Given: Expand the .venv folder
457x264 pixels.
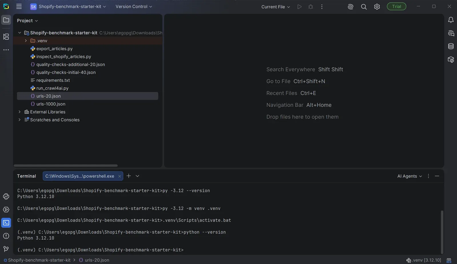Looking at the screenshot, I should click(26, 41).
